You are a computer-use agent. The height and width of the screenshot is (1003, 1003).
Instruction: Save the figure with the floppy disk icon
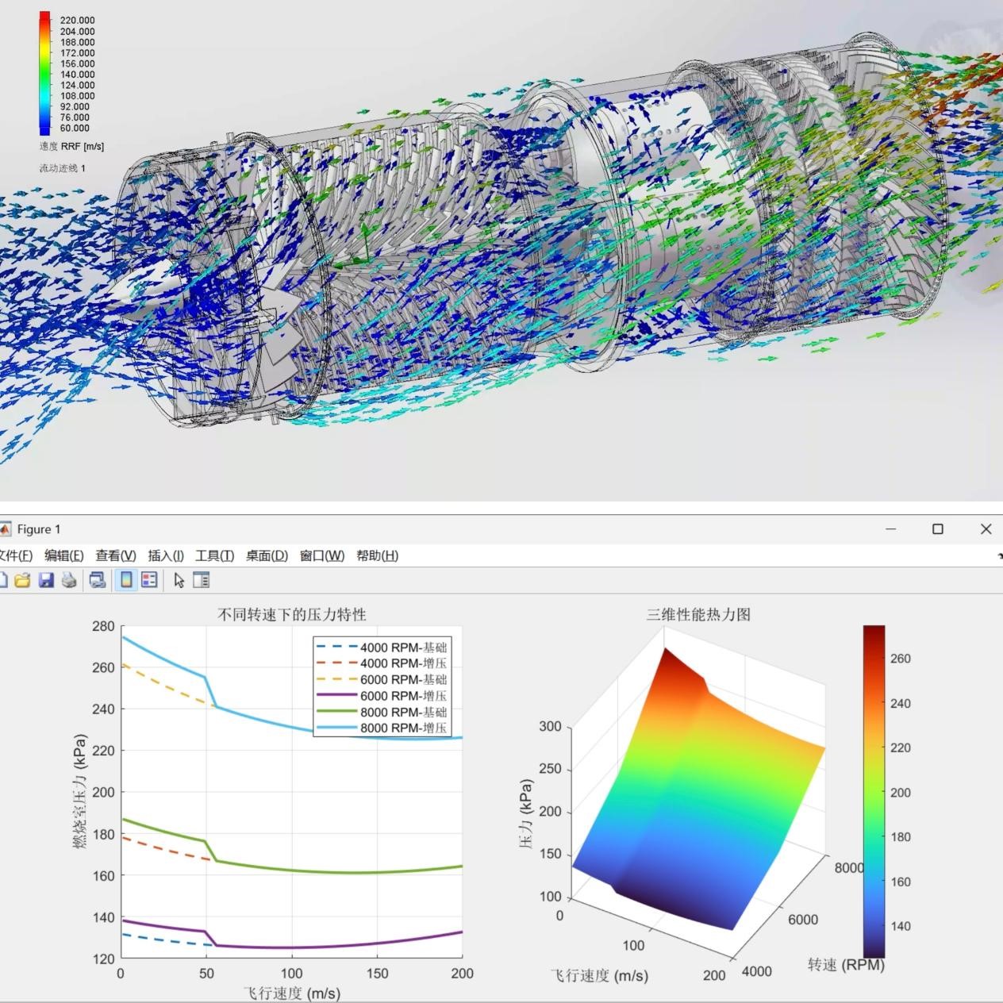[x=46, y=580]
